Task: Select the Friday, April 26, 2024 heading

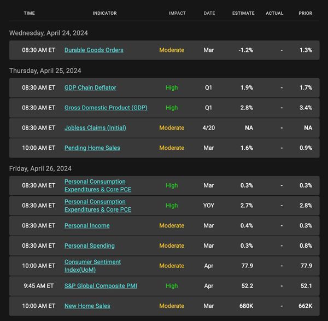Action: coord(40,168)
